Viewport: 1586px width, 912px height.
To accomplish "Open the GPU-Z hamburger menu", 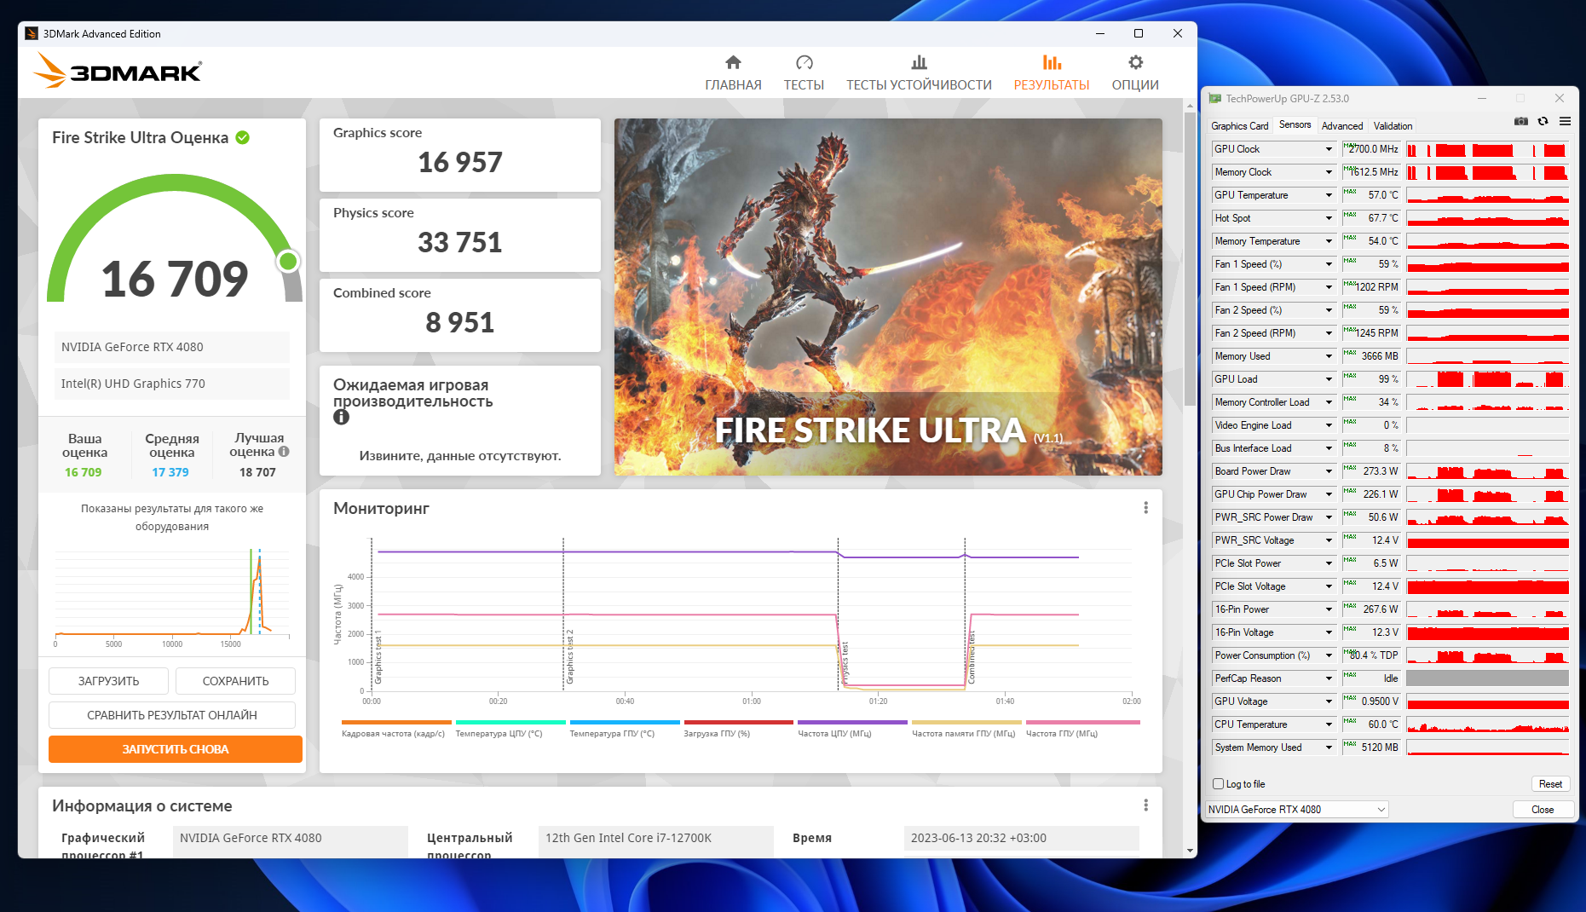I will click(1565, 122).
